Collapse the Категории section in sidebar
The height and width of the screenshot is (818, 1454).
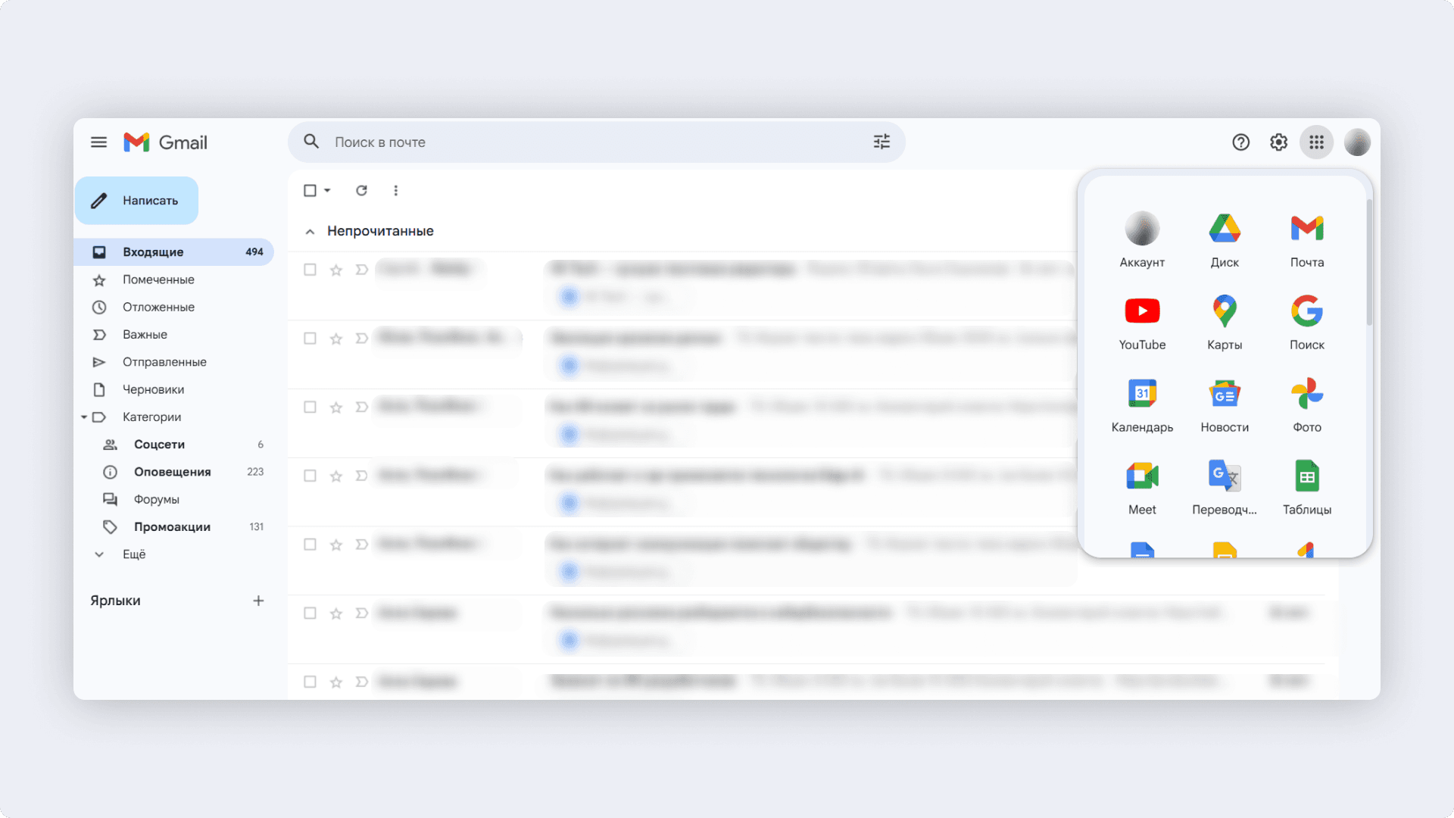pyautogui.click(x=84, y=417)
